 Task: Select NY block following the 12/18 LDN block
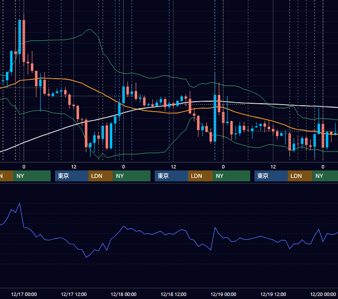pyautogui.click(x=232, y=176)
